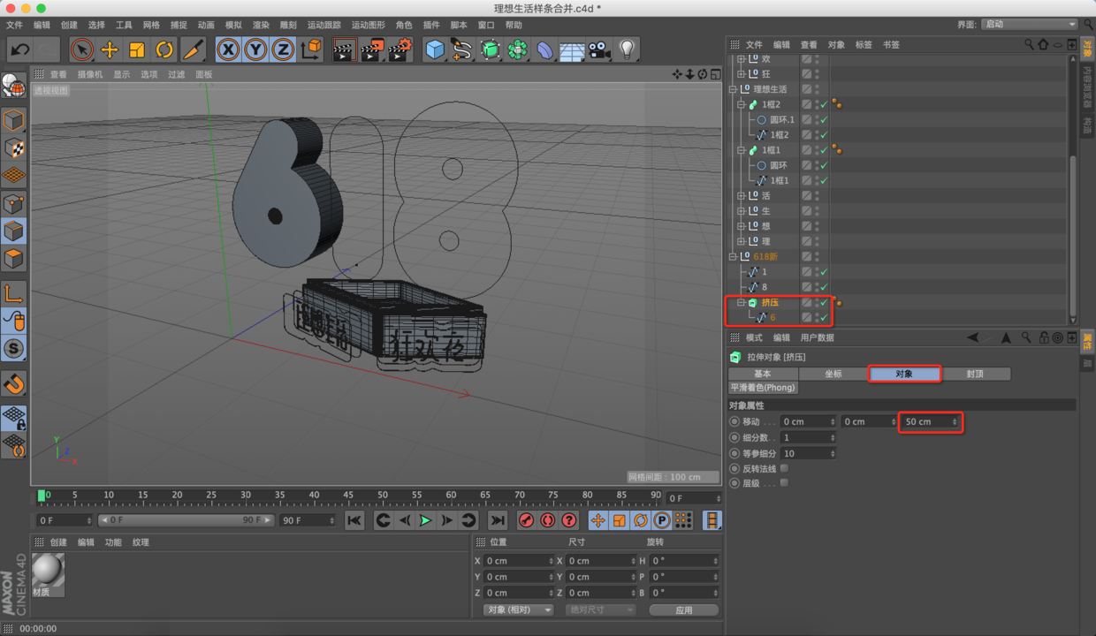Open the 平滑着色(Phong) tab
The image size is (1096, 636).
click(x=763, y=388)
